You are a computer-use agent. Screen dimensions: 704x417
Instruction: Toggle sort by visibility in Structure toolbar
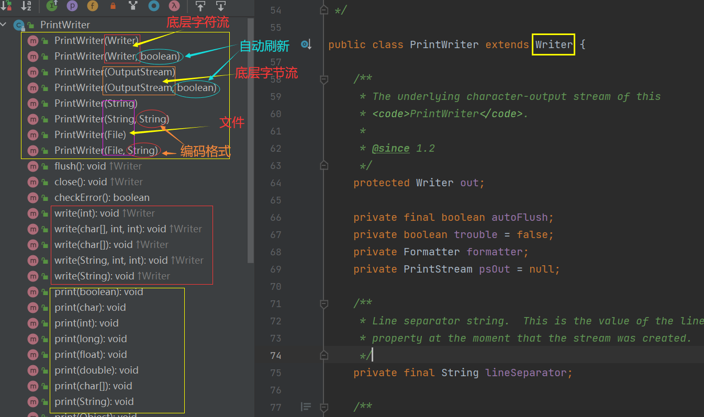[x=6, y=6]
